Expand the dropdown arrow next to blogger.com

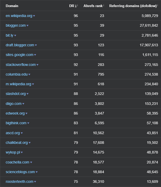[x=27, y=26]
